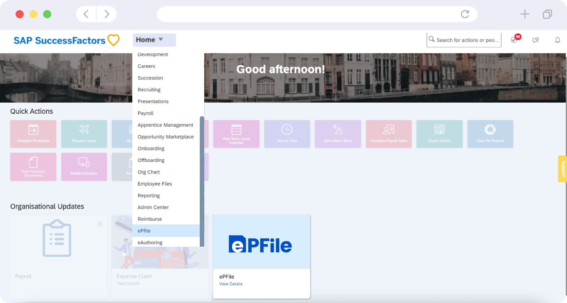Open Opportunity Marketplace from the menu
This screenshot has width=567, height=303.
(x=166, y=137)
